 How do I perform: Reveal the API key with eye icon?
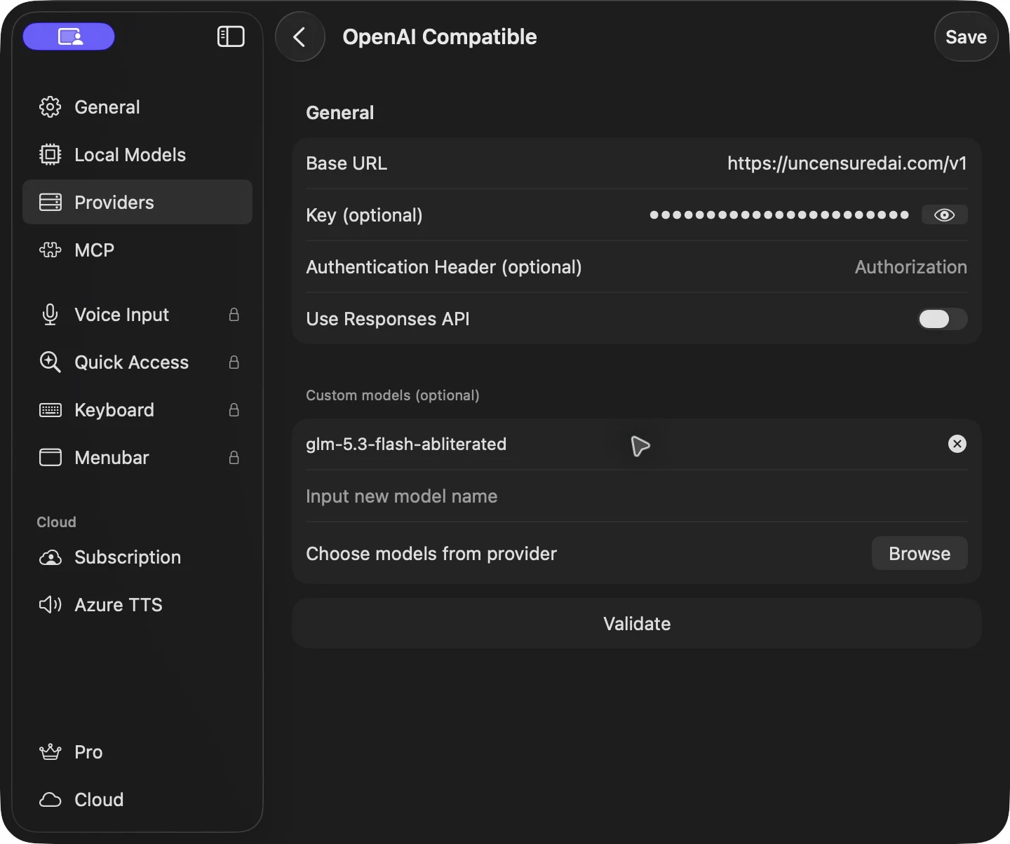pos(944,215)
